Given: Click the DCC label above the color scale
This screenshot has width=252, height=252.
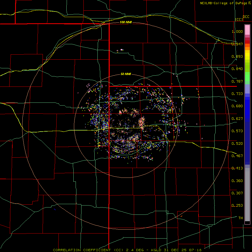Looking at the screenshot, I should point(246,17).
